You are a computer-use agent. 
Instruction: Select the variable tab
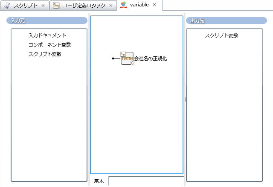(x=139, y=5)
